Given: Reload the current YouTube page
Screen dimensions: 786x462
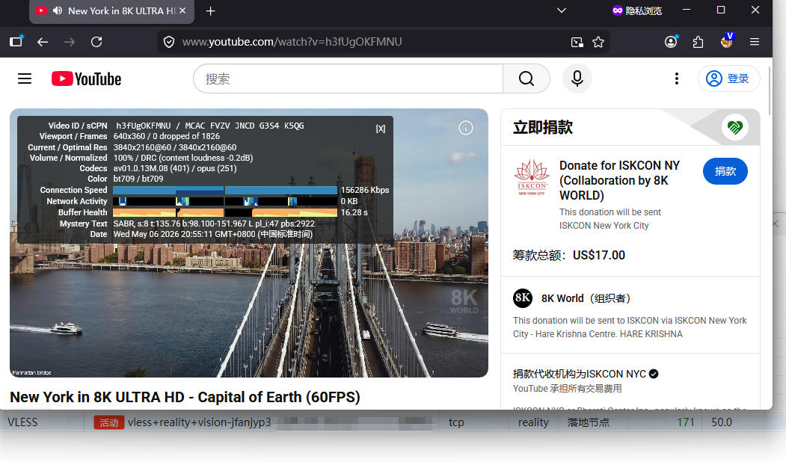Looking at the screenshot, I should coord(96,42).
